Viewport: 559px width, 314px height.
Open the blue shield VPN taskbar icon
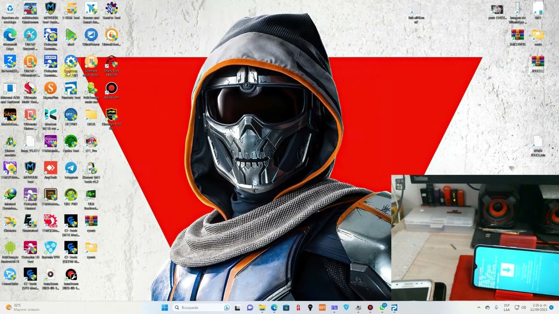346,307
